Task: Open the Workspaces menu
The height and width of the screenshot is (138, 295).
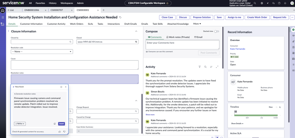Action: click(67, 3)
